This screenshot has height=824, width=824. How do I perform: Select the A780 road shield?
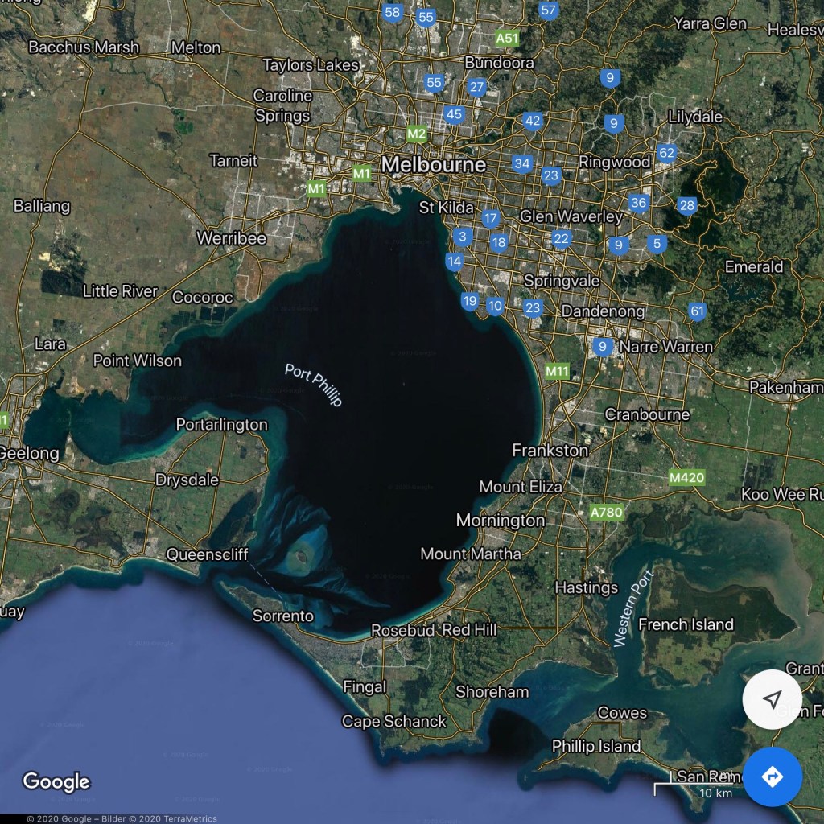(x=606, y=513)
